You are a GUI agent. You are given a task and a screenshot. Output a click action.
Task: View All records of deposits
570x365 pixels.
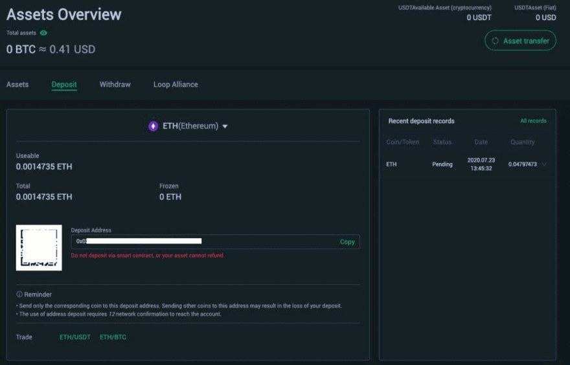point(533,121)
